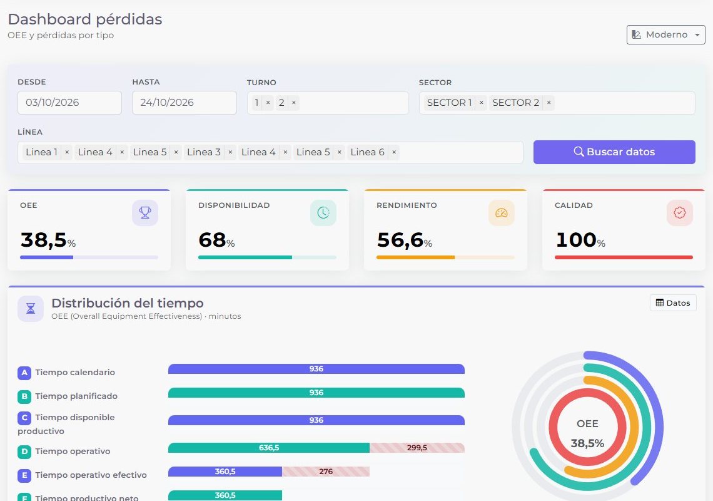Screen dimensions: 713x501
Task: Open the Datos table view button
Action: coord(673,303)
